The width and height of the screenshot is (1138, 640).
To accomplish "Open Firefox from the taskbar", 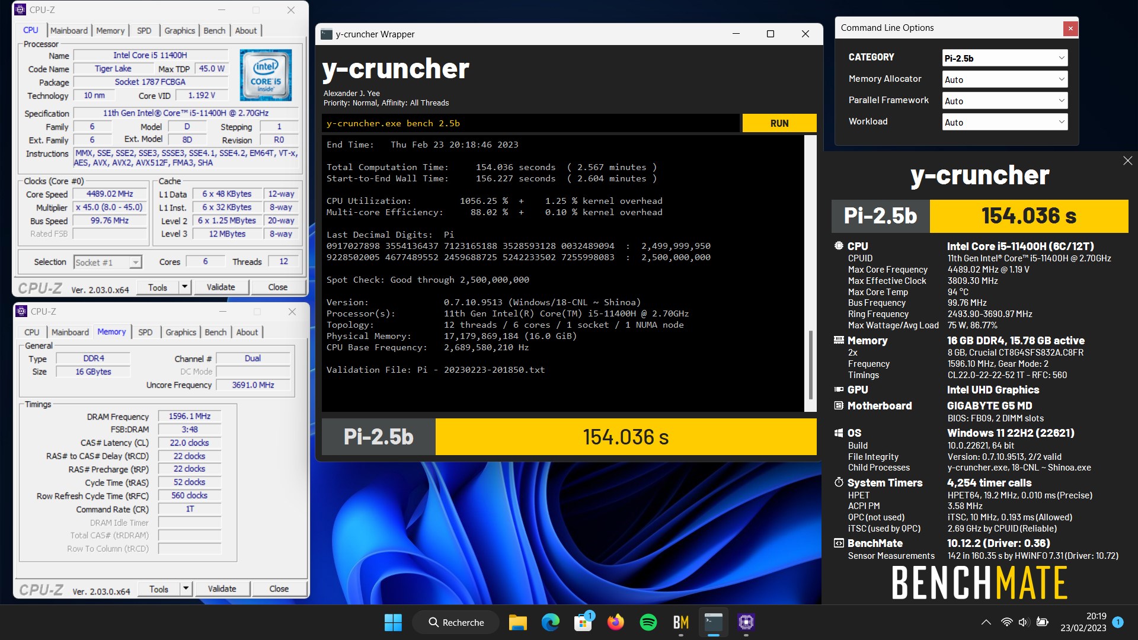I will [x=616, y=622].
